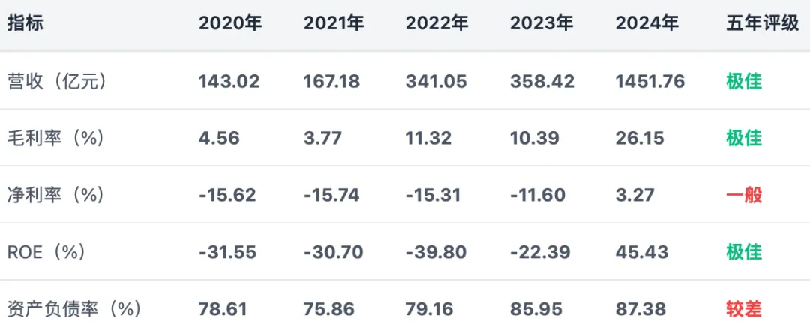Select the 2023年 column header
Screen dimensions: 810x336
click(542, 24)
